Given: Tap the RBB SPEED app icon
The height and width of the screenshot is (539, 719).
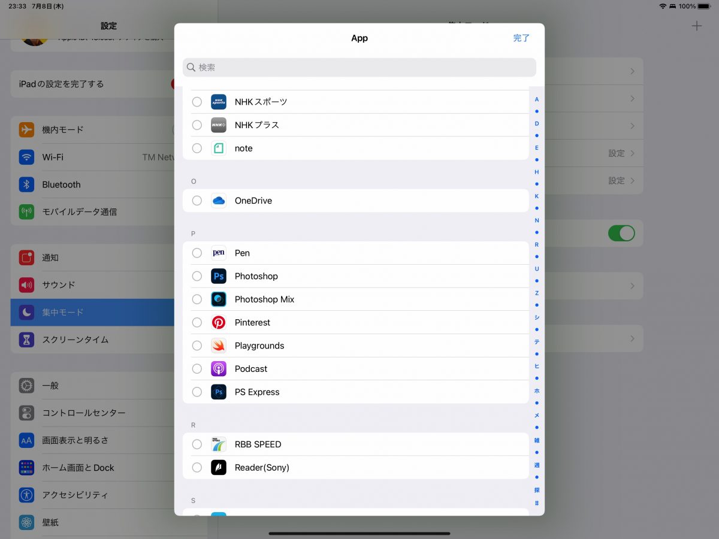Looking at the screenshot, I should pos(219,444).
